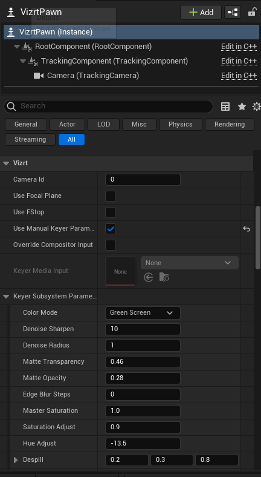Enable Override Compositor Input checkbox
This screenshot has height=477, width=261.
[x=111, y=245]
